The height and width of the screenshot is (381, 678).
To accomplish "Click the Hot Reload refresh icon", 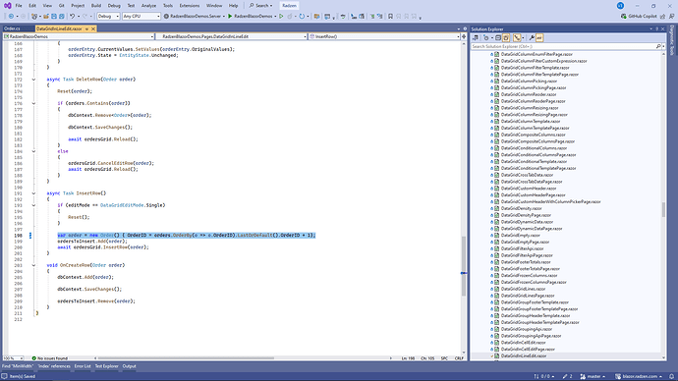I will 302,17.
